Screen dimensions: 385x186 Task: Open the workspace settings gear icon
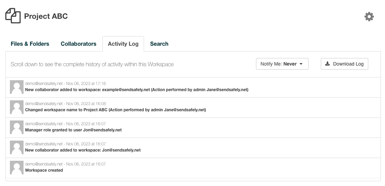369,17
